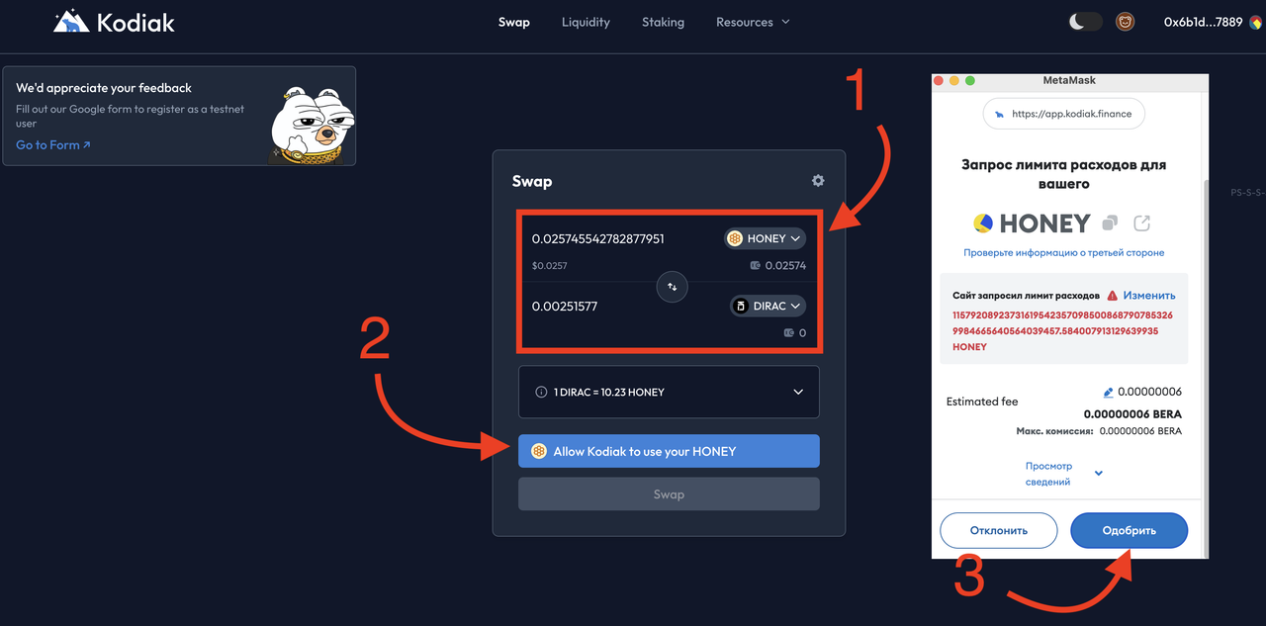
Task: Click HONEY wallet balance 0.02574
Action: pyautogui.click(x=778, y=266)
